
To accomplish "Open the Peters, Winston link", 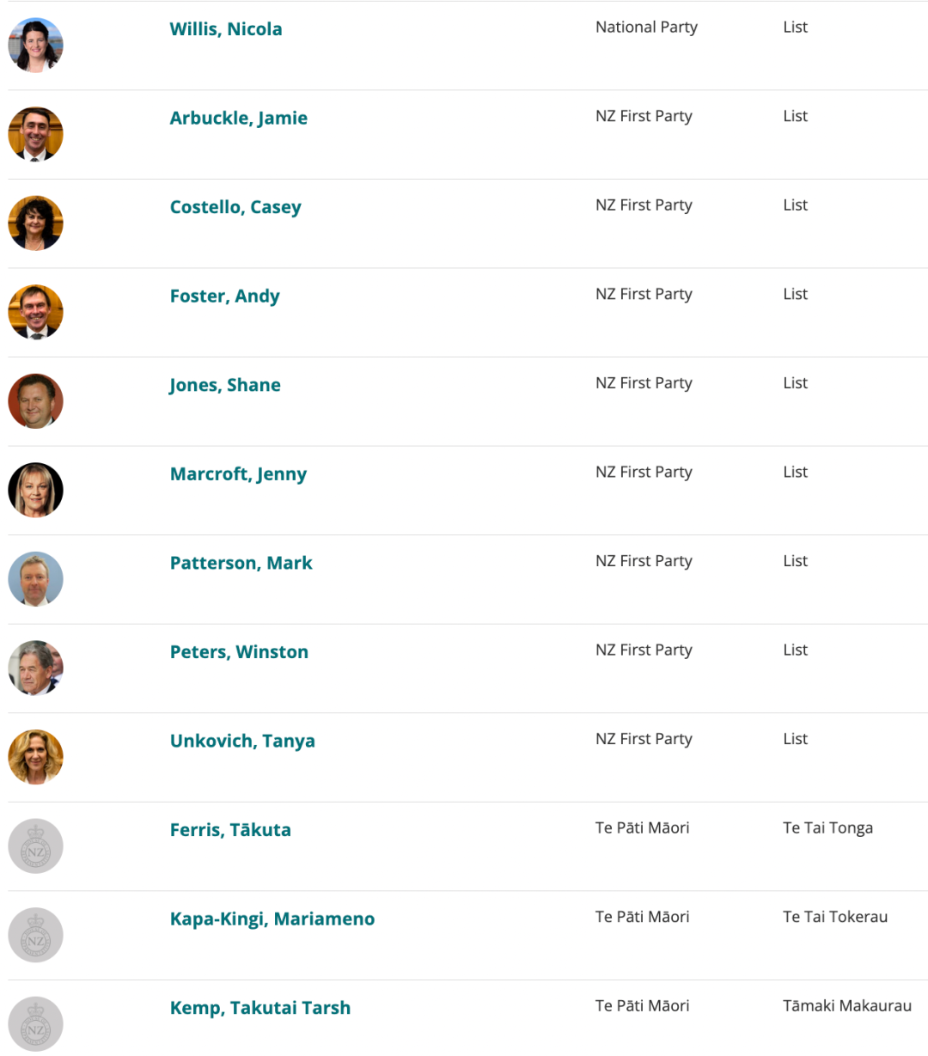I will [x=239, y=652].
